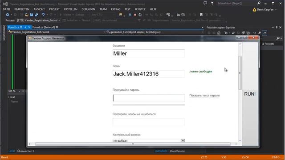Click the highlighted preview icon in Projektmappen-Explorer toolbar
The image size is (285, 160).
[265, 33]
